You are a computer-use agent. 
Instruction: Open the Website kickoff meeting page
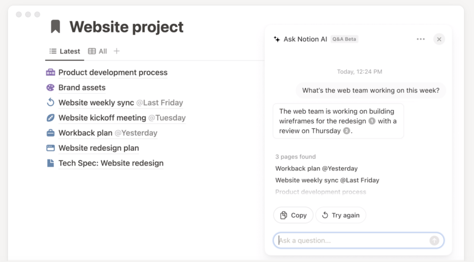102,118
